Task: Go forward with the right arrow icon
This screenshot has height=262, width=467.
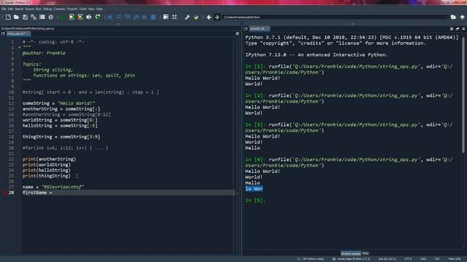Action: tap(217, 17)
